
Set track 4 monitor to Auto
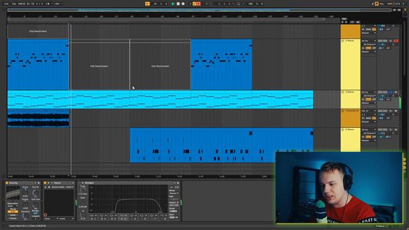368,118
